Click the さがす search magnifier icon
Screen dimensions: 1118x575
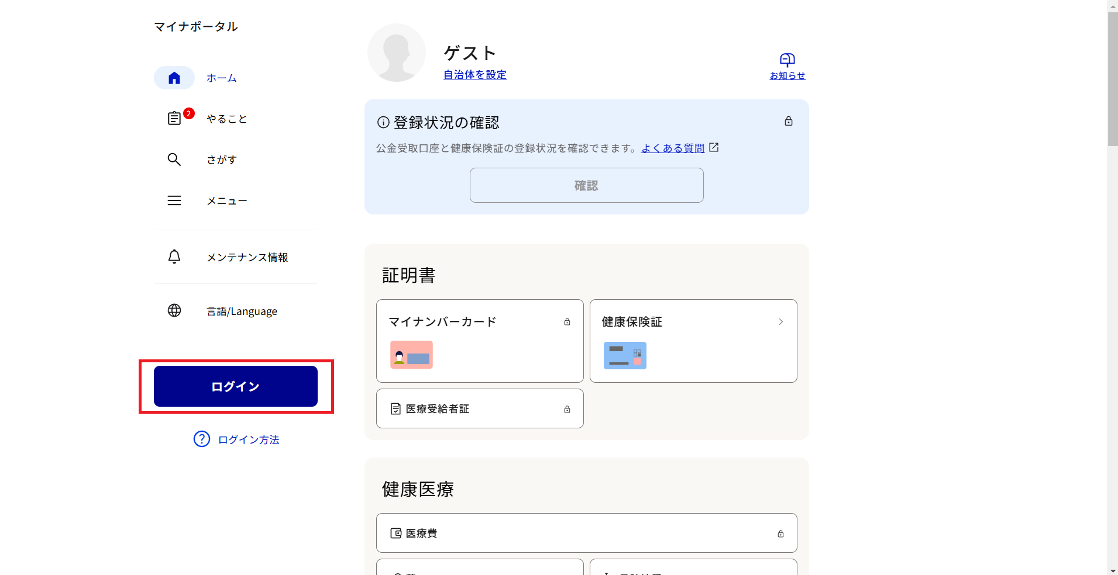[x=174, y=159]
